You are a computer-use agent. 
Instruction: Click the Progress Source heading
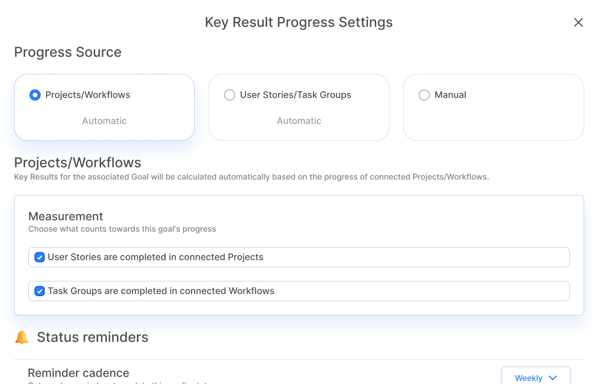pos(68,52)
